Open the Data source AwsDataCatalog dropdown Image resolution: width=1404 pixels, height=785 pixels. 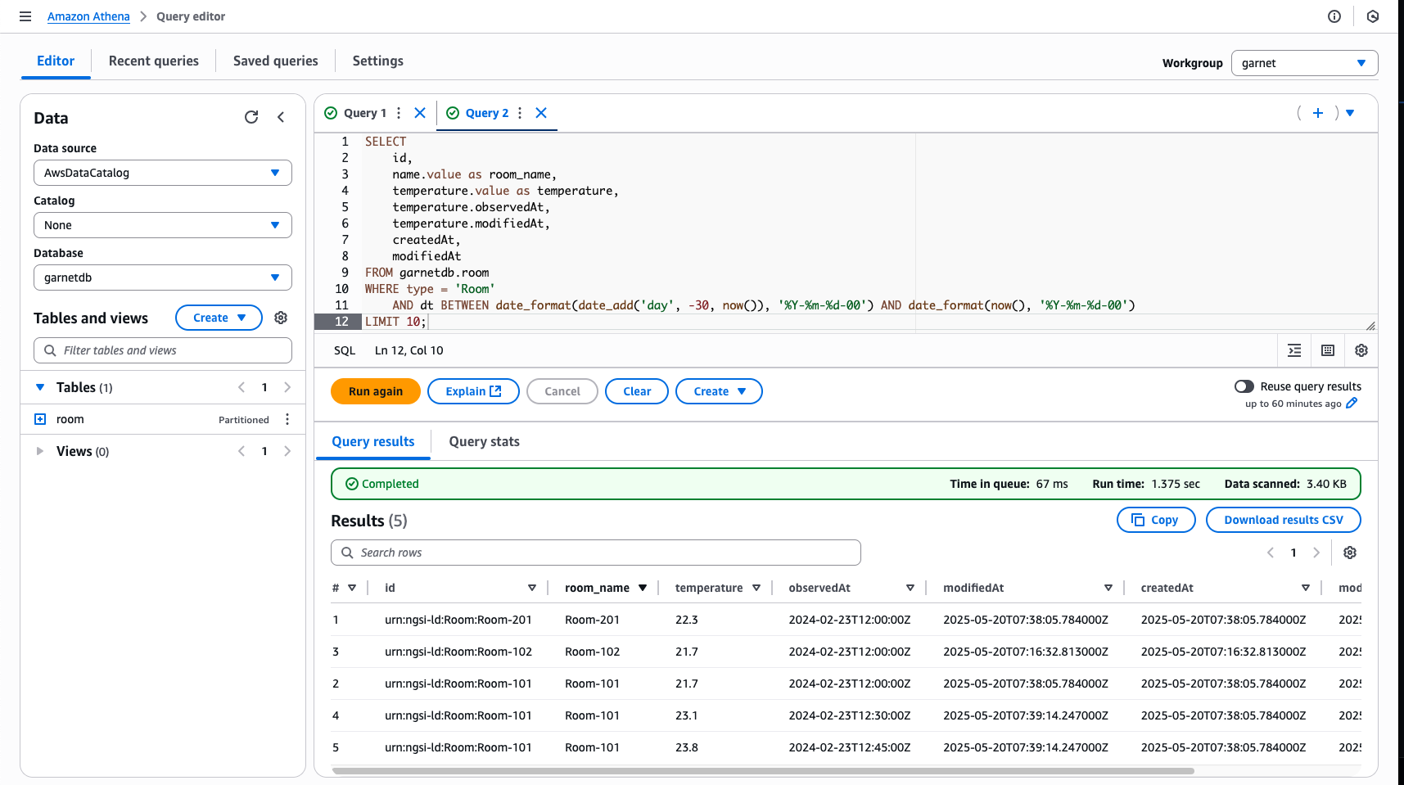[163, 173]
